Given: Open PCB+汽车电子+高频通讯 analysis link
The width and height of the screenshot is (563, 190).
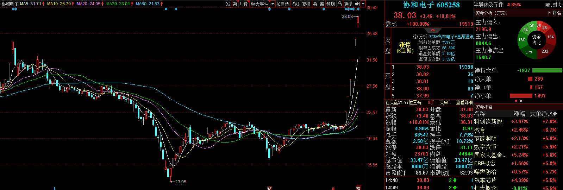Looking at the screenshot, I should tap(451, 37).
